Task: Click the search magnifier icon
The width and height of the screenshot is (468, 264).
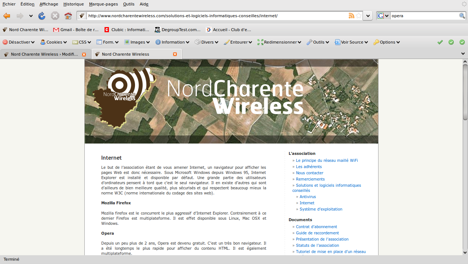Action: tap(462, 16)
